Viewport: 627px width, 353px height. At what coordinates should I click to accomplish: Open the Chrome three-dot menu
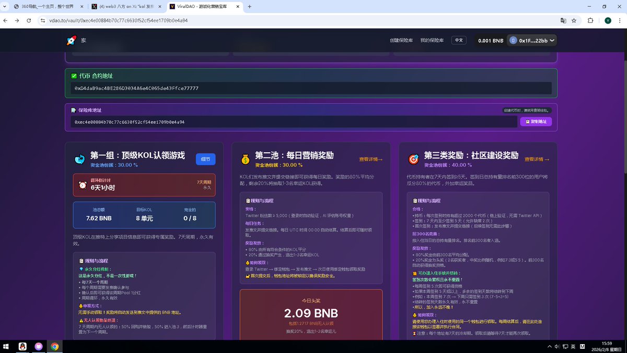click(x=620, y=20)
